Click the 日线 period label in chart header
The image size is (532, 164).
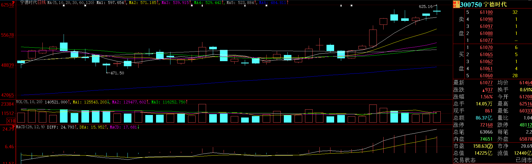pos(42,3)
